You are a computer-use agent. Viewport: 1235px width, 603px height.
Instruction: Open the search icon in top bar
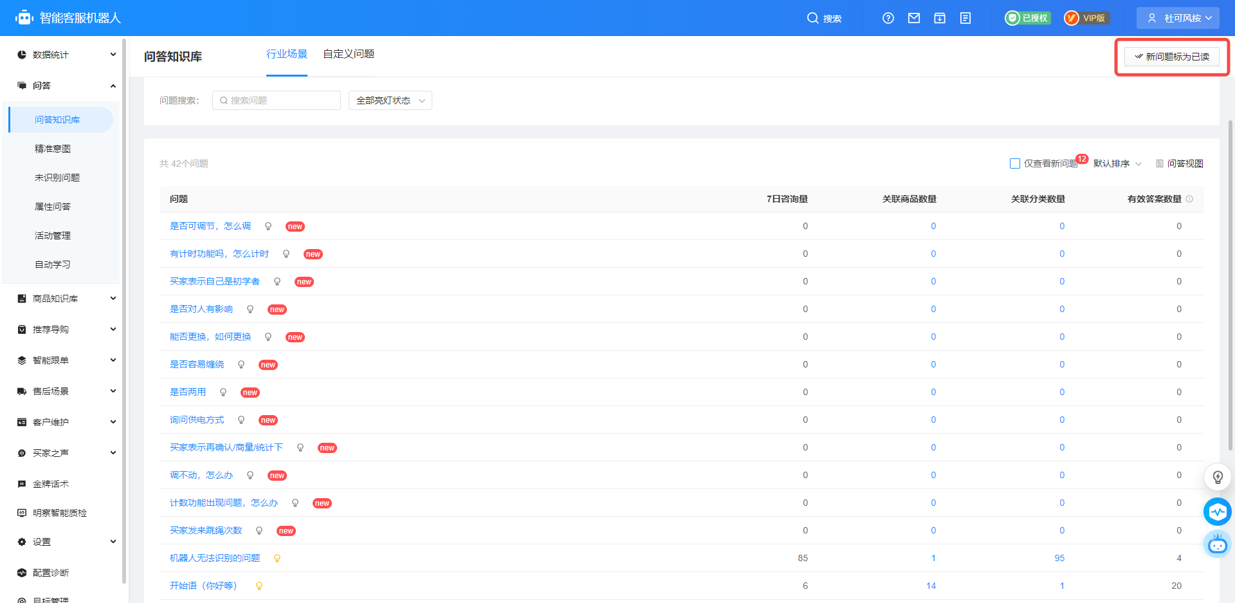[812, 18]
